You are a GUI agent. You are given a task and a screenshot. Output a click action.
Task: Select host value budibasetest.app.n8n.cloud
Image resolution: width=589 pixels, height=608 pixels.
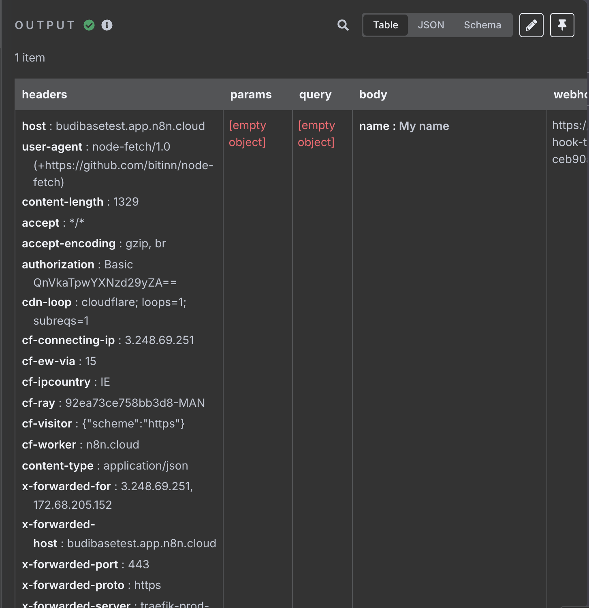pyautogui.click(x=130, y=126)
